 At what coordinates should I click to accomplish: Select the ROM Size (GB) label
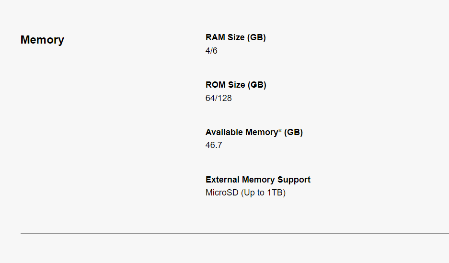236,85
